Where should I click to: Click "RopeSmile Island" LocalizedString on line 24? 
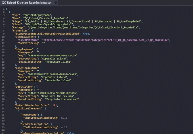[x=58, y=81]
